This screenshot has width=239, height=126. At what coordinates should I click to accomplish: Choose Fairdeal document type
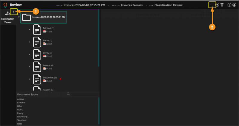(x=21, y=103)
